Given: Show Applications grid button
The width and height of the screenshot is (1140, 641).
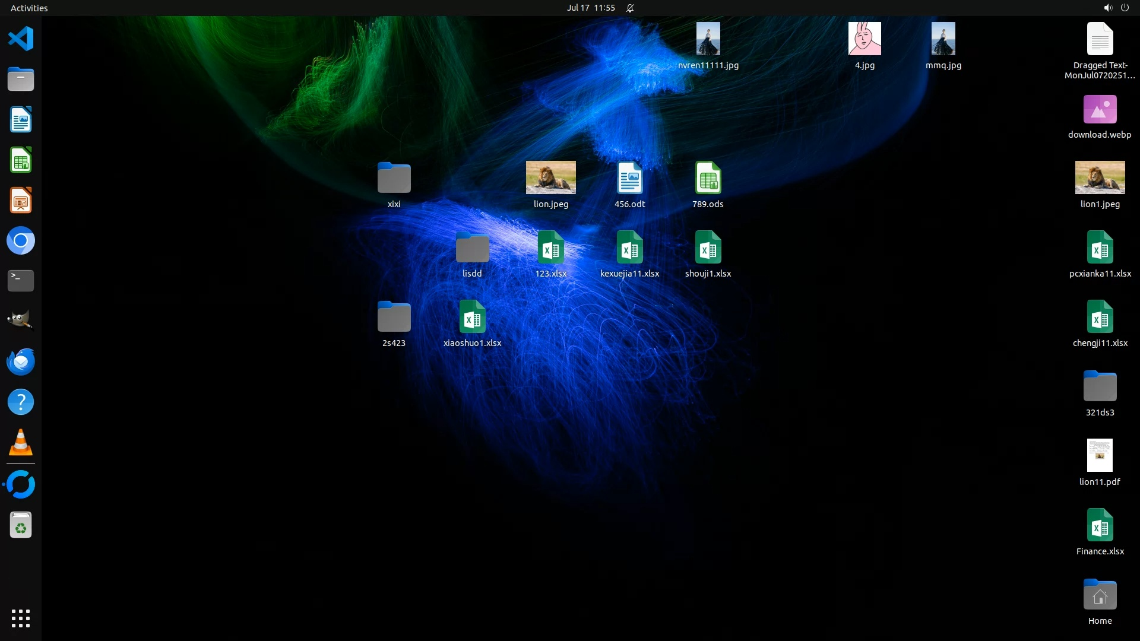Looking at the screenshot, I should [x=21, y=618].
